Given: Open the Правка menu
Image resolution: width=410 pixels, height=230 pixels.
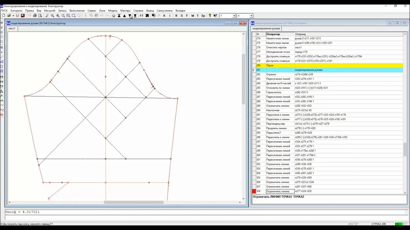Looking at the screenshot, I should 29,11.
